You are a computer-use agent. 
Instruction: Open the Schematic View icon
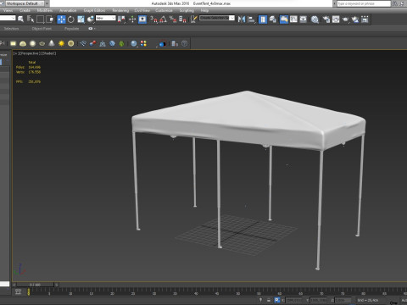(x=304, y=19)
